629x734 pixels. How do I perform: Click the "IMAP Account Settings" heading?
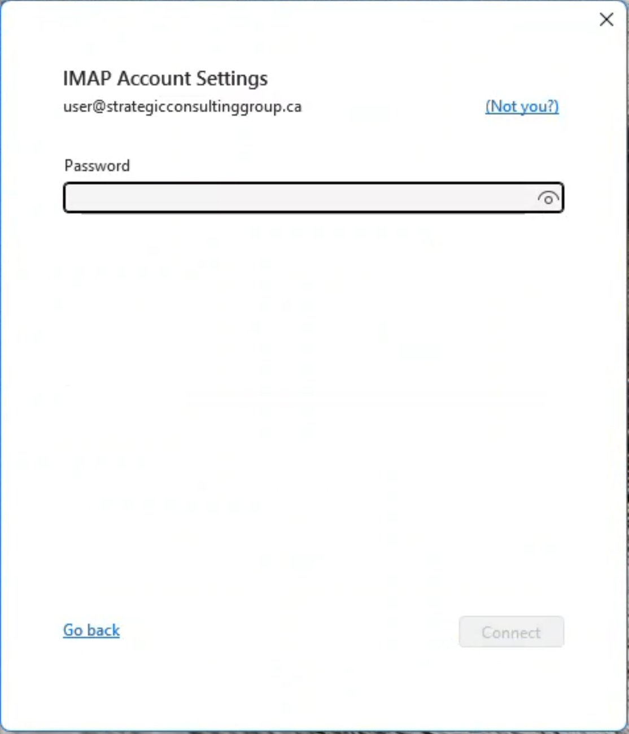click(x=165, y=78)
